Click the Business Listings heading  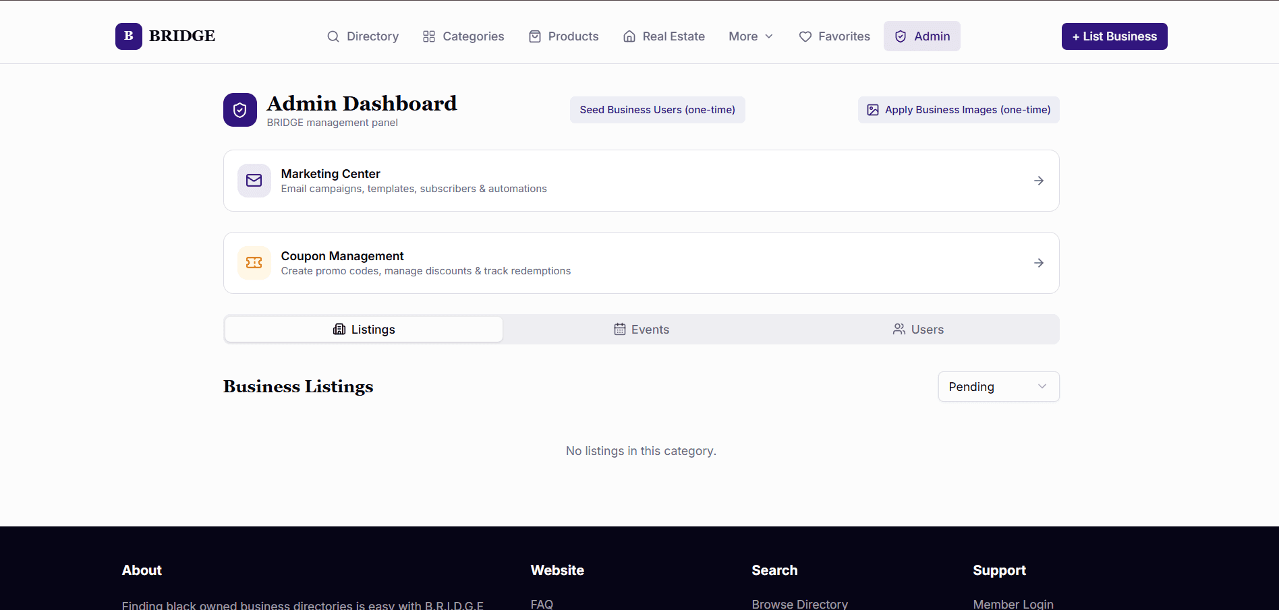298,387
